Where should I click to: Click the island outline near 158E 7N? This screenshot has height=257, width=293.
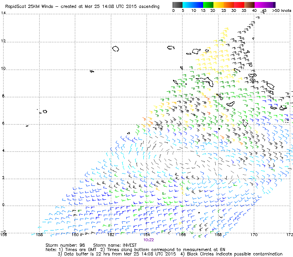pyautogui.click(x=45, y=111)
